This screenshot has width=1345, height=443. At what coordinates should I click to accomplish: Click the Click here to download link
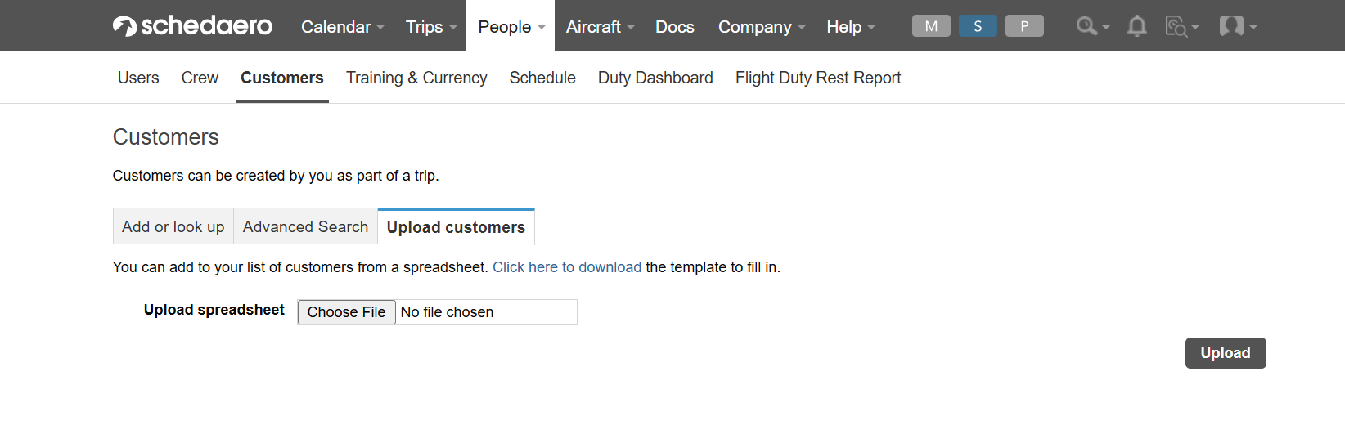[x=567, y=267]
